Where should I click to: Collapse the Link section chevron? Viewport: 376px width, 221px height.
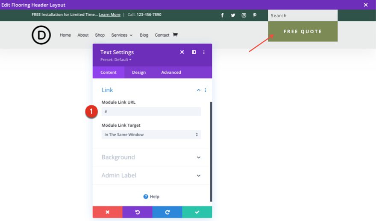(x=198, y=90)
